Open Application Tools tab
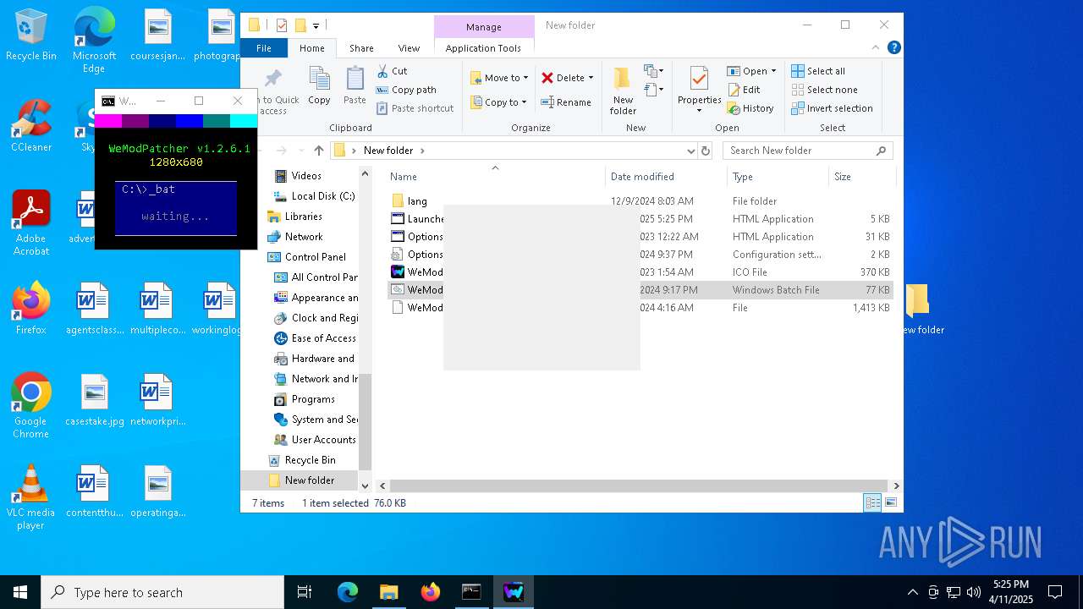This screenshot has width=1083, height=609. click(483, 48)
